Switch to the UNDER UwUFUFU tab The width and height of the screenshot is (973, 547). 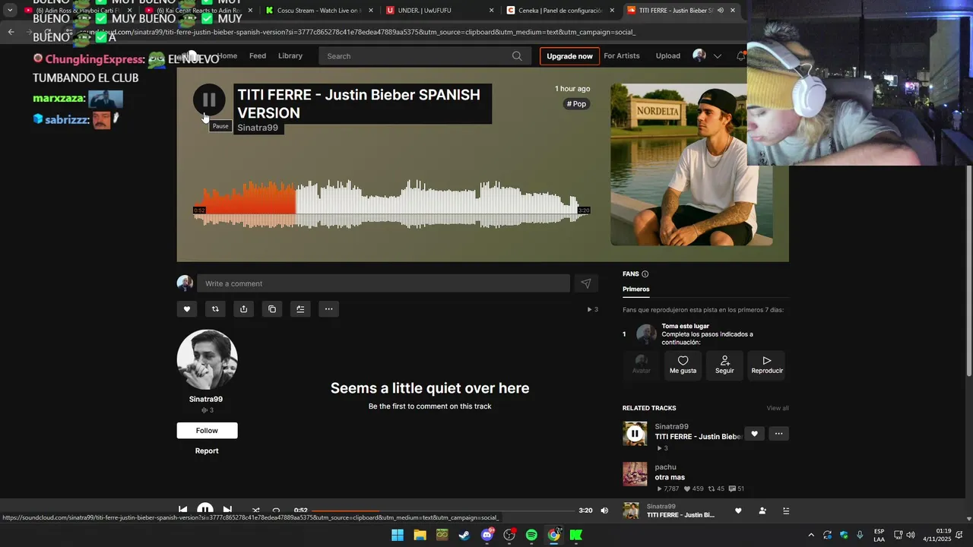tap(434, 11)
